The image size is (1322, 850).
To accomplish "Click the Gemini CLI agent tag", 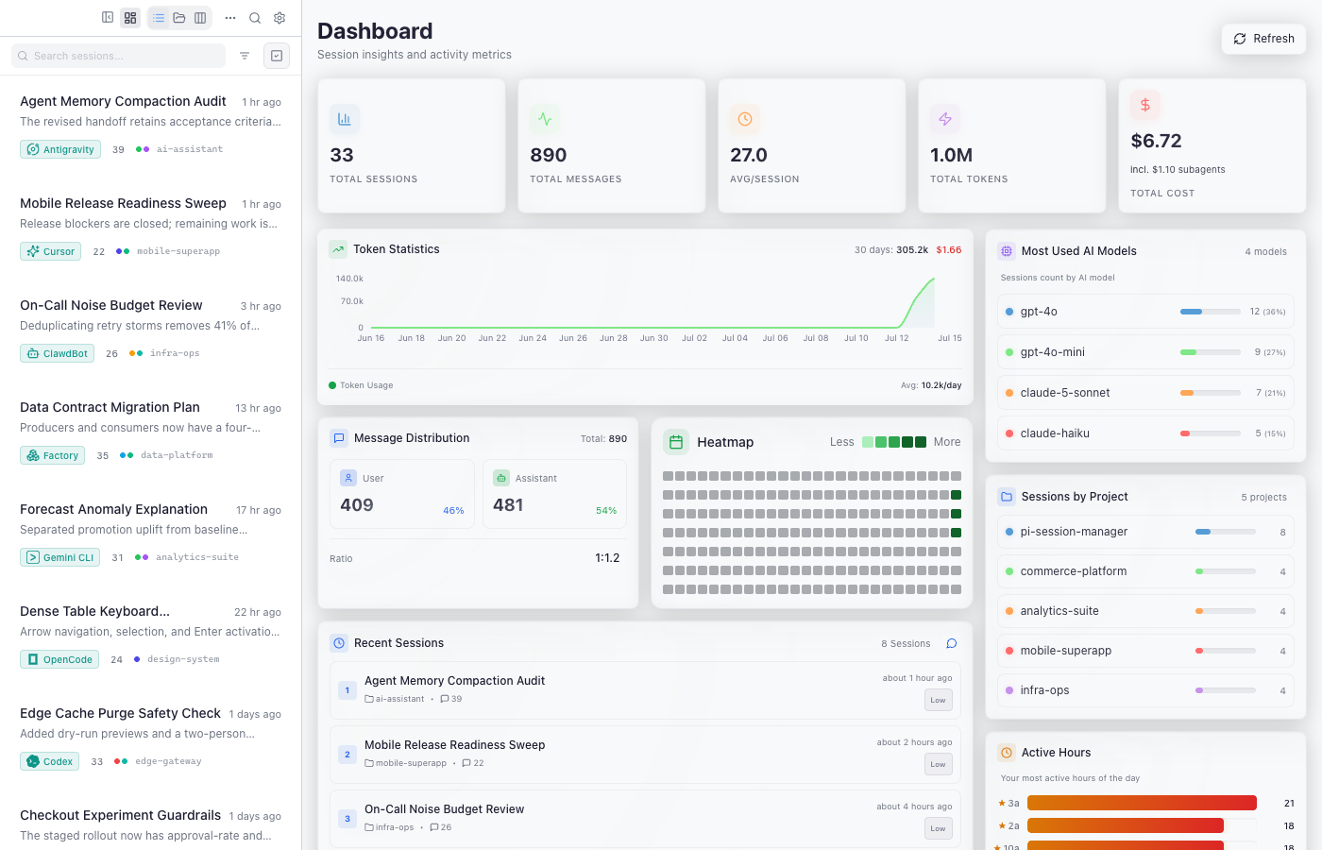I will click(x=60, y=557).
